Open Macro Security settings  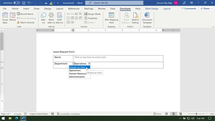pyautogui.click(x=26, y=23)
